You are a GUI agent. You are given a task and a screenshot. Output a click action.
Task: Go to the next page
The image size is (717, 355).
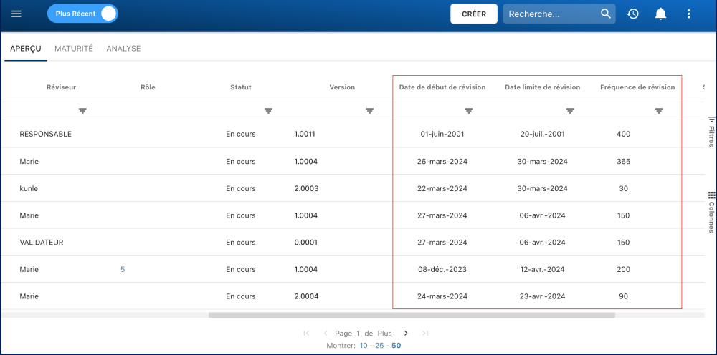point(406,334)
